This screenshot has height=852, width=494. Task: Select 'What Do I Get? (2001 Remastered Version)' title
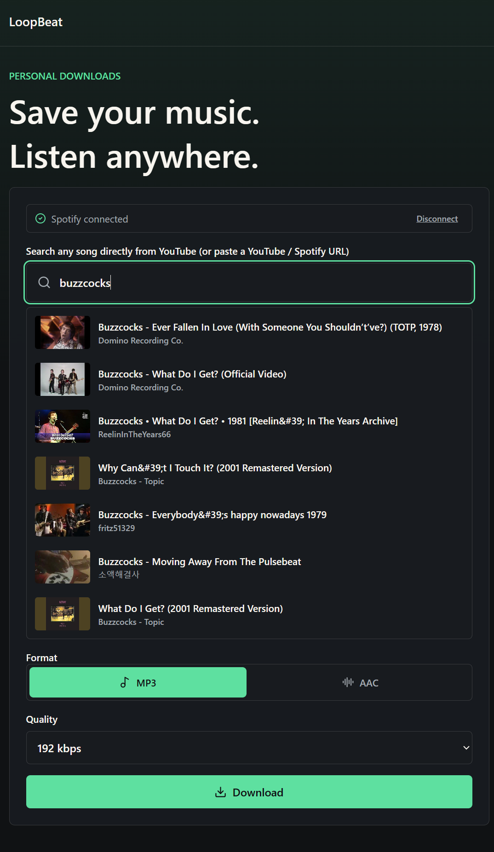[x=190, y=609]
